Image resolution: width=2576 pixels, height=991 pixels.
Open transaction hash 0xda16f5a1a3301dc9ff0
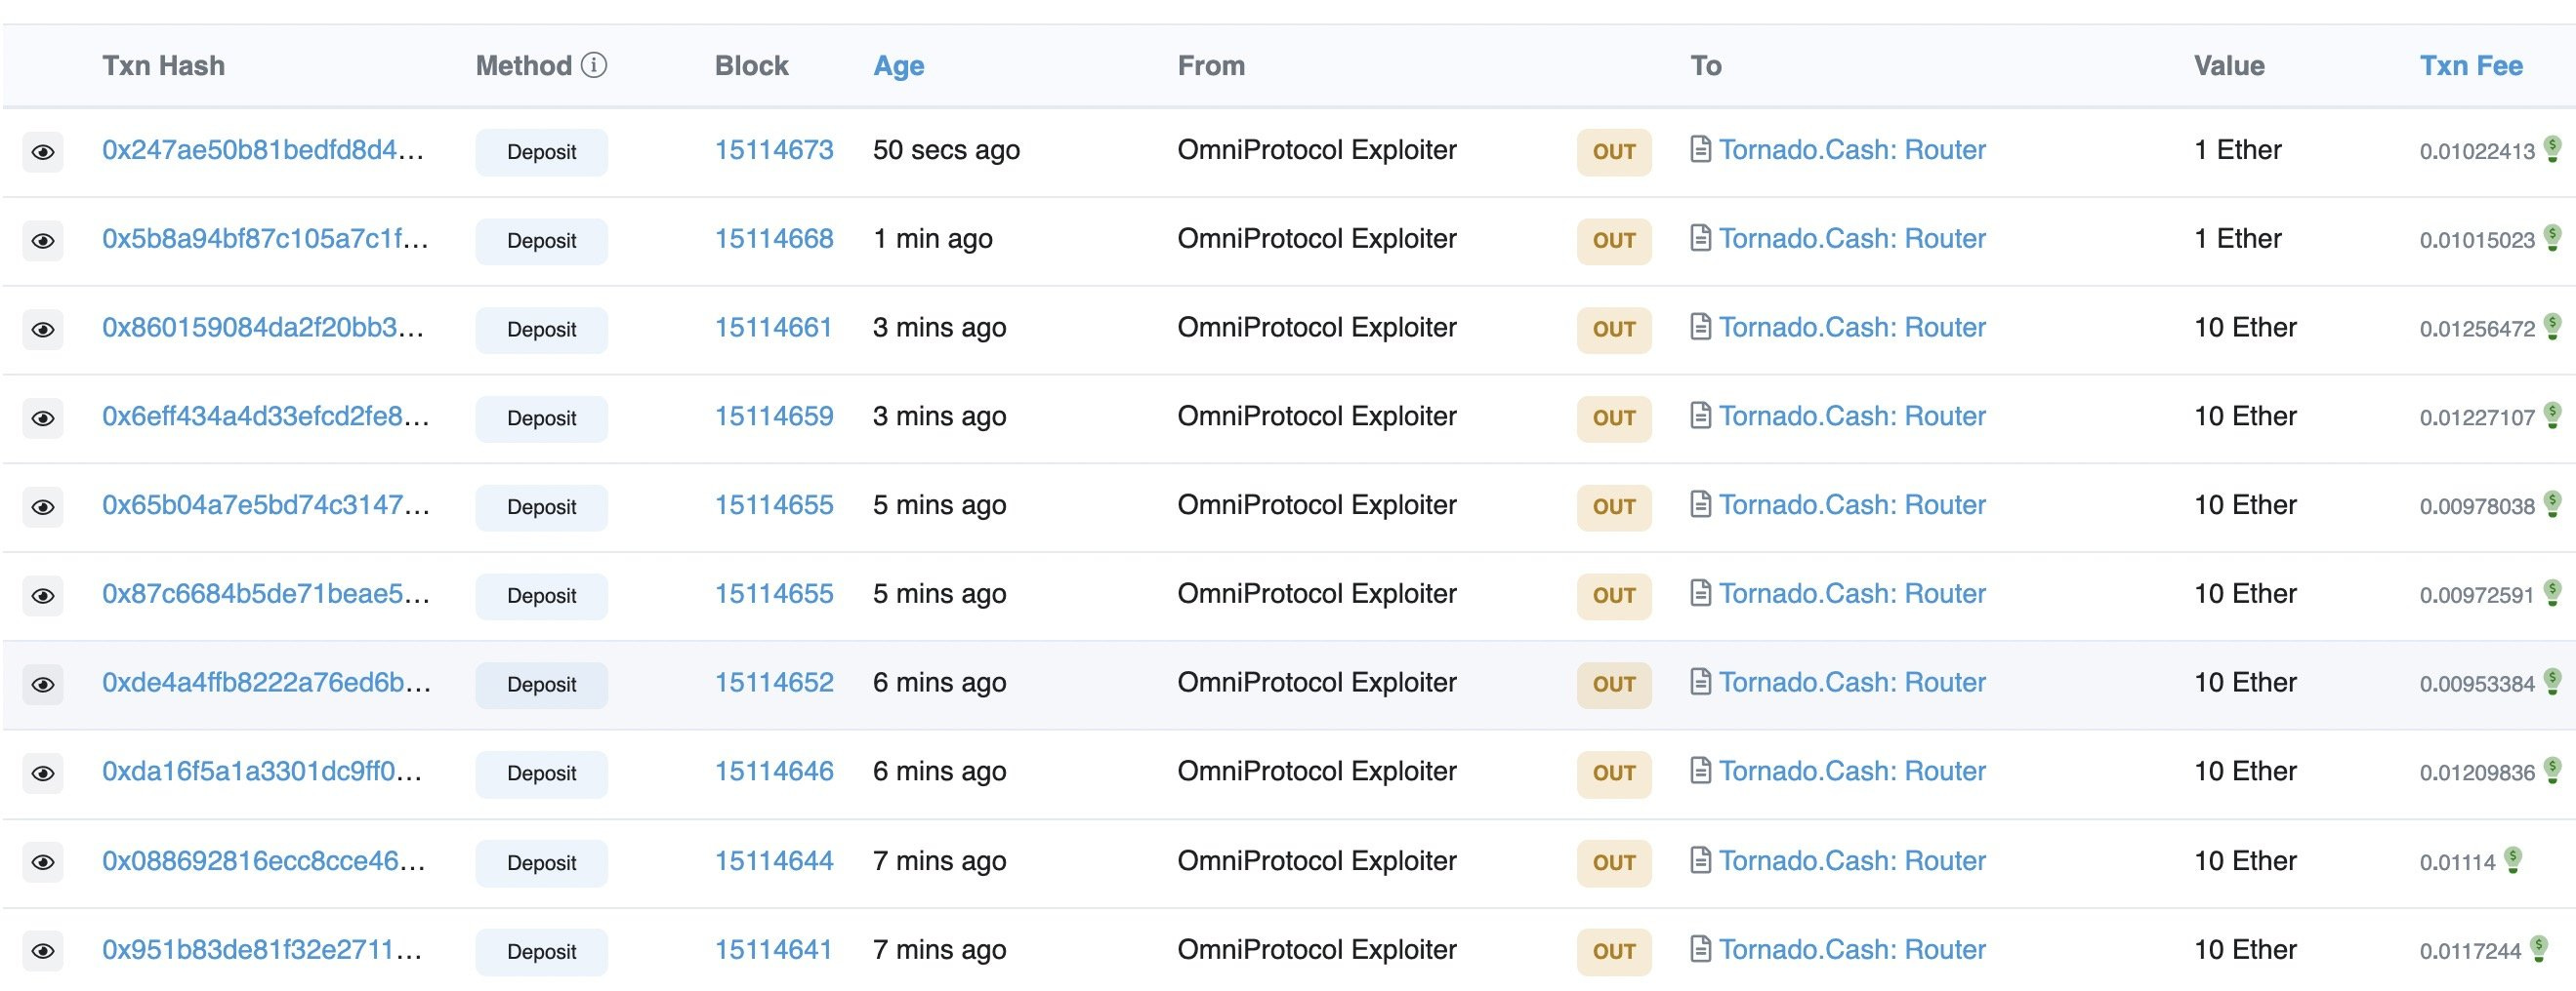(262, 772)
